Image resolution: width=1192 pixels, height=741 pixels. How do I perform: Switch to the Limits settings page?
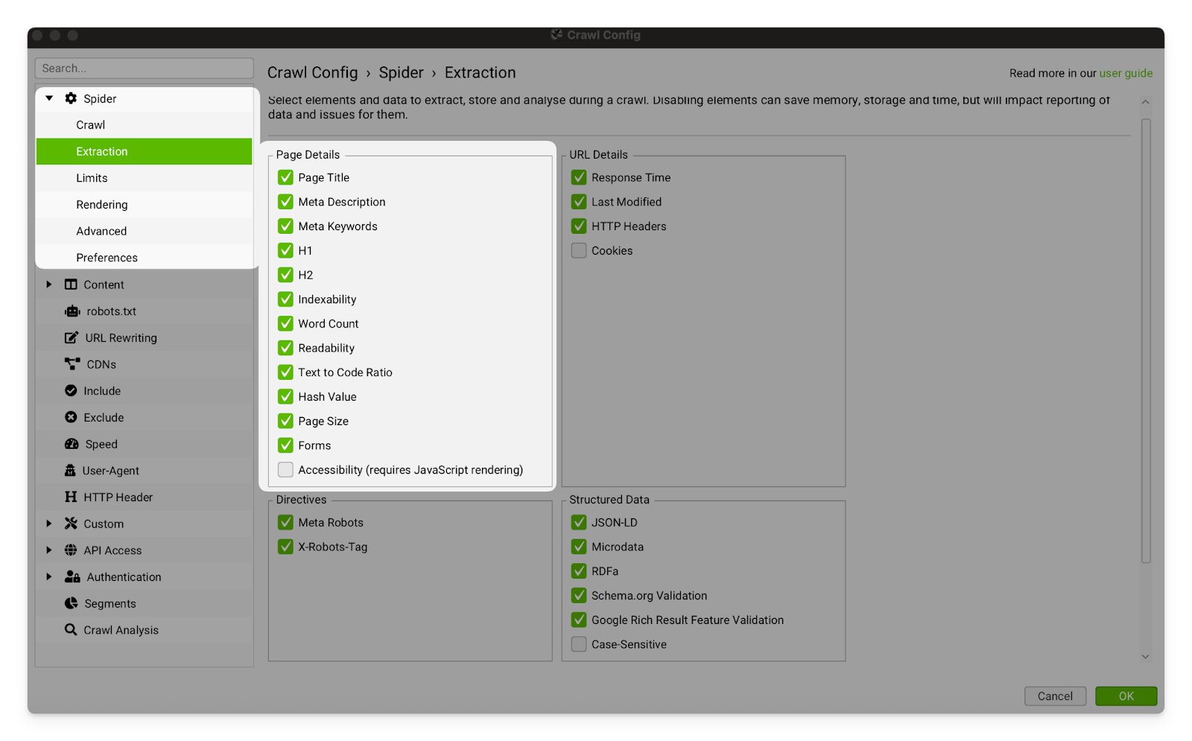92,178
